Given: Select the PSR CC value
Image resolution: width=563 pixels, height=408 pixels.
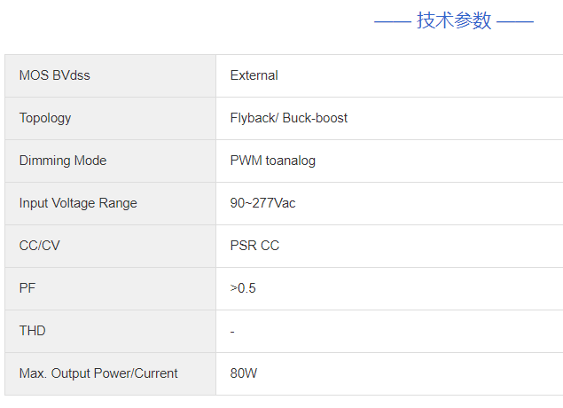Looking at the screenshot, I should (254, 246).
